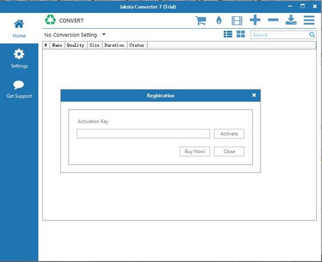Click Close button in Registration dialog

[x=229, y=151]
